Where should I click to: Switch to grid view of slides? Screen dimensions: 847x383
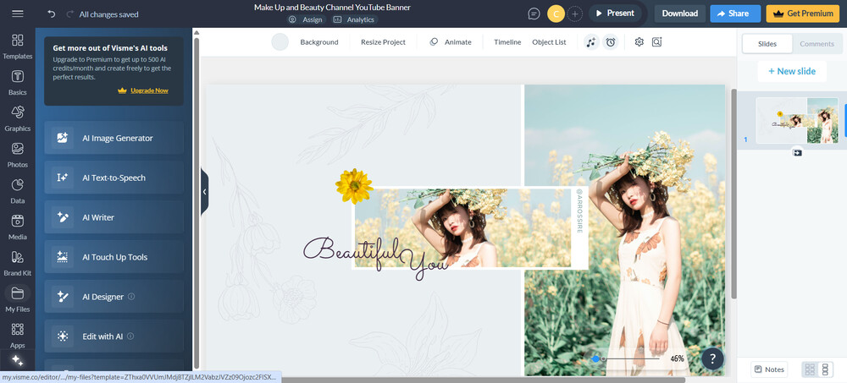tap(810, 369)
